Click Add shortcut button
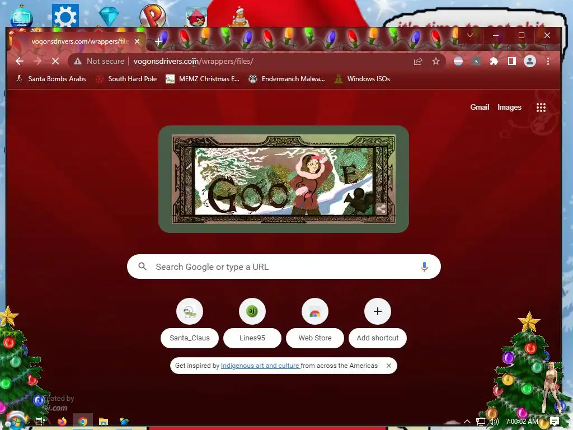This screenshot has width=573, height=430. (x=378, y=323)
